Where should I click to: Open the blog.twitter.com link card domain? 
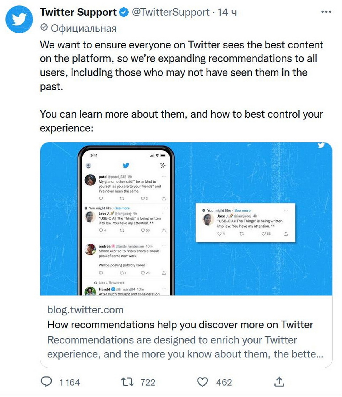(x=85, y=310)
